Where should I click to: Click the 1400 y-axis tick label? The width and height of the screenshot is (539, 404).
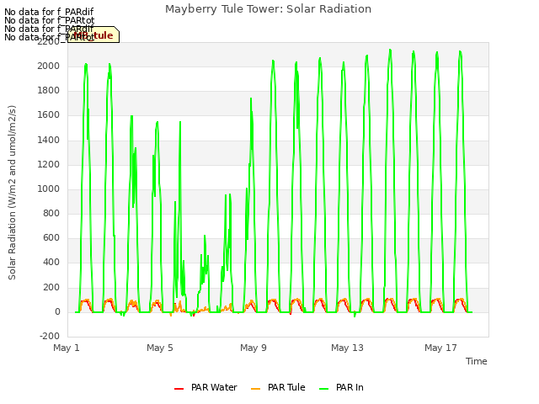(x=49, y=140)
